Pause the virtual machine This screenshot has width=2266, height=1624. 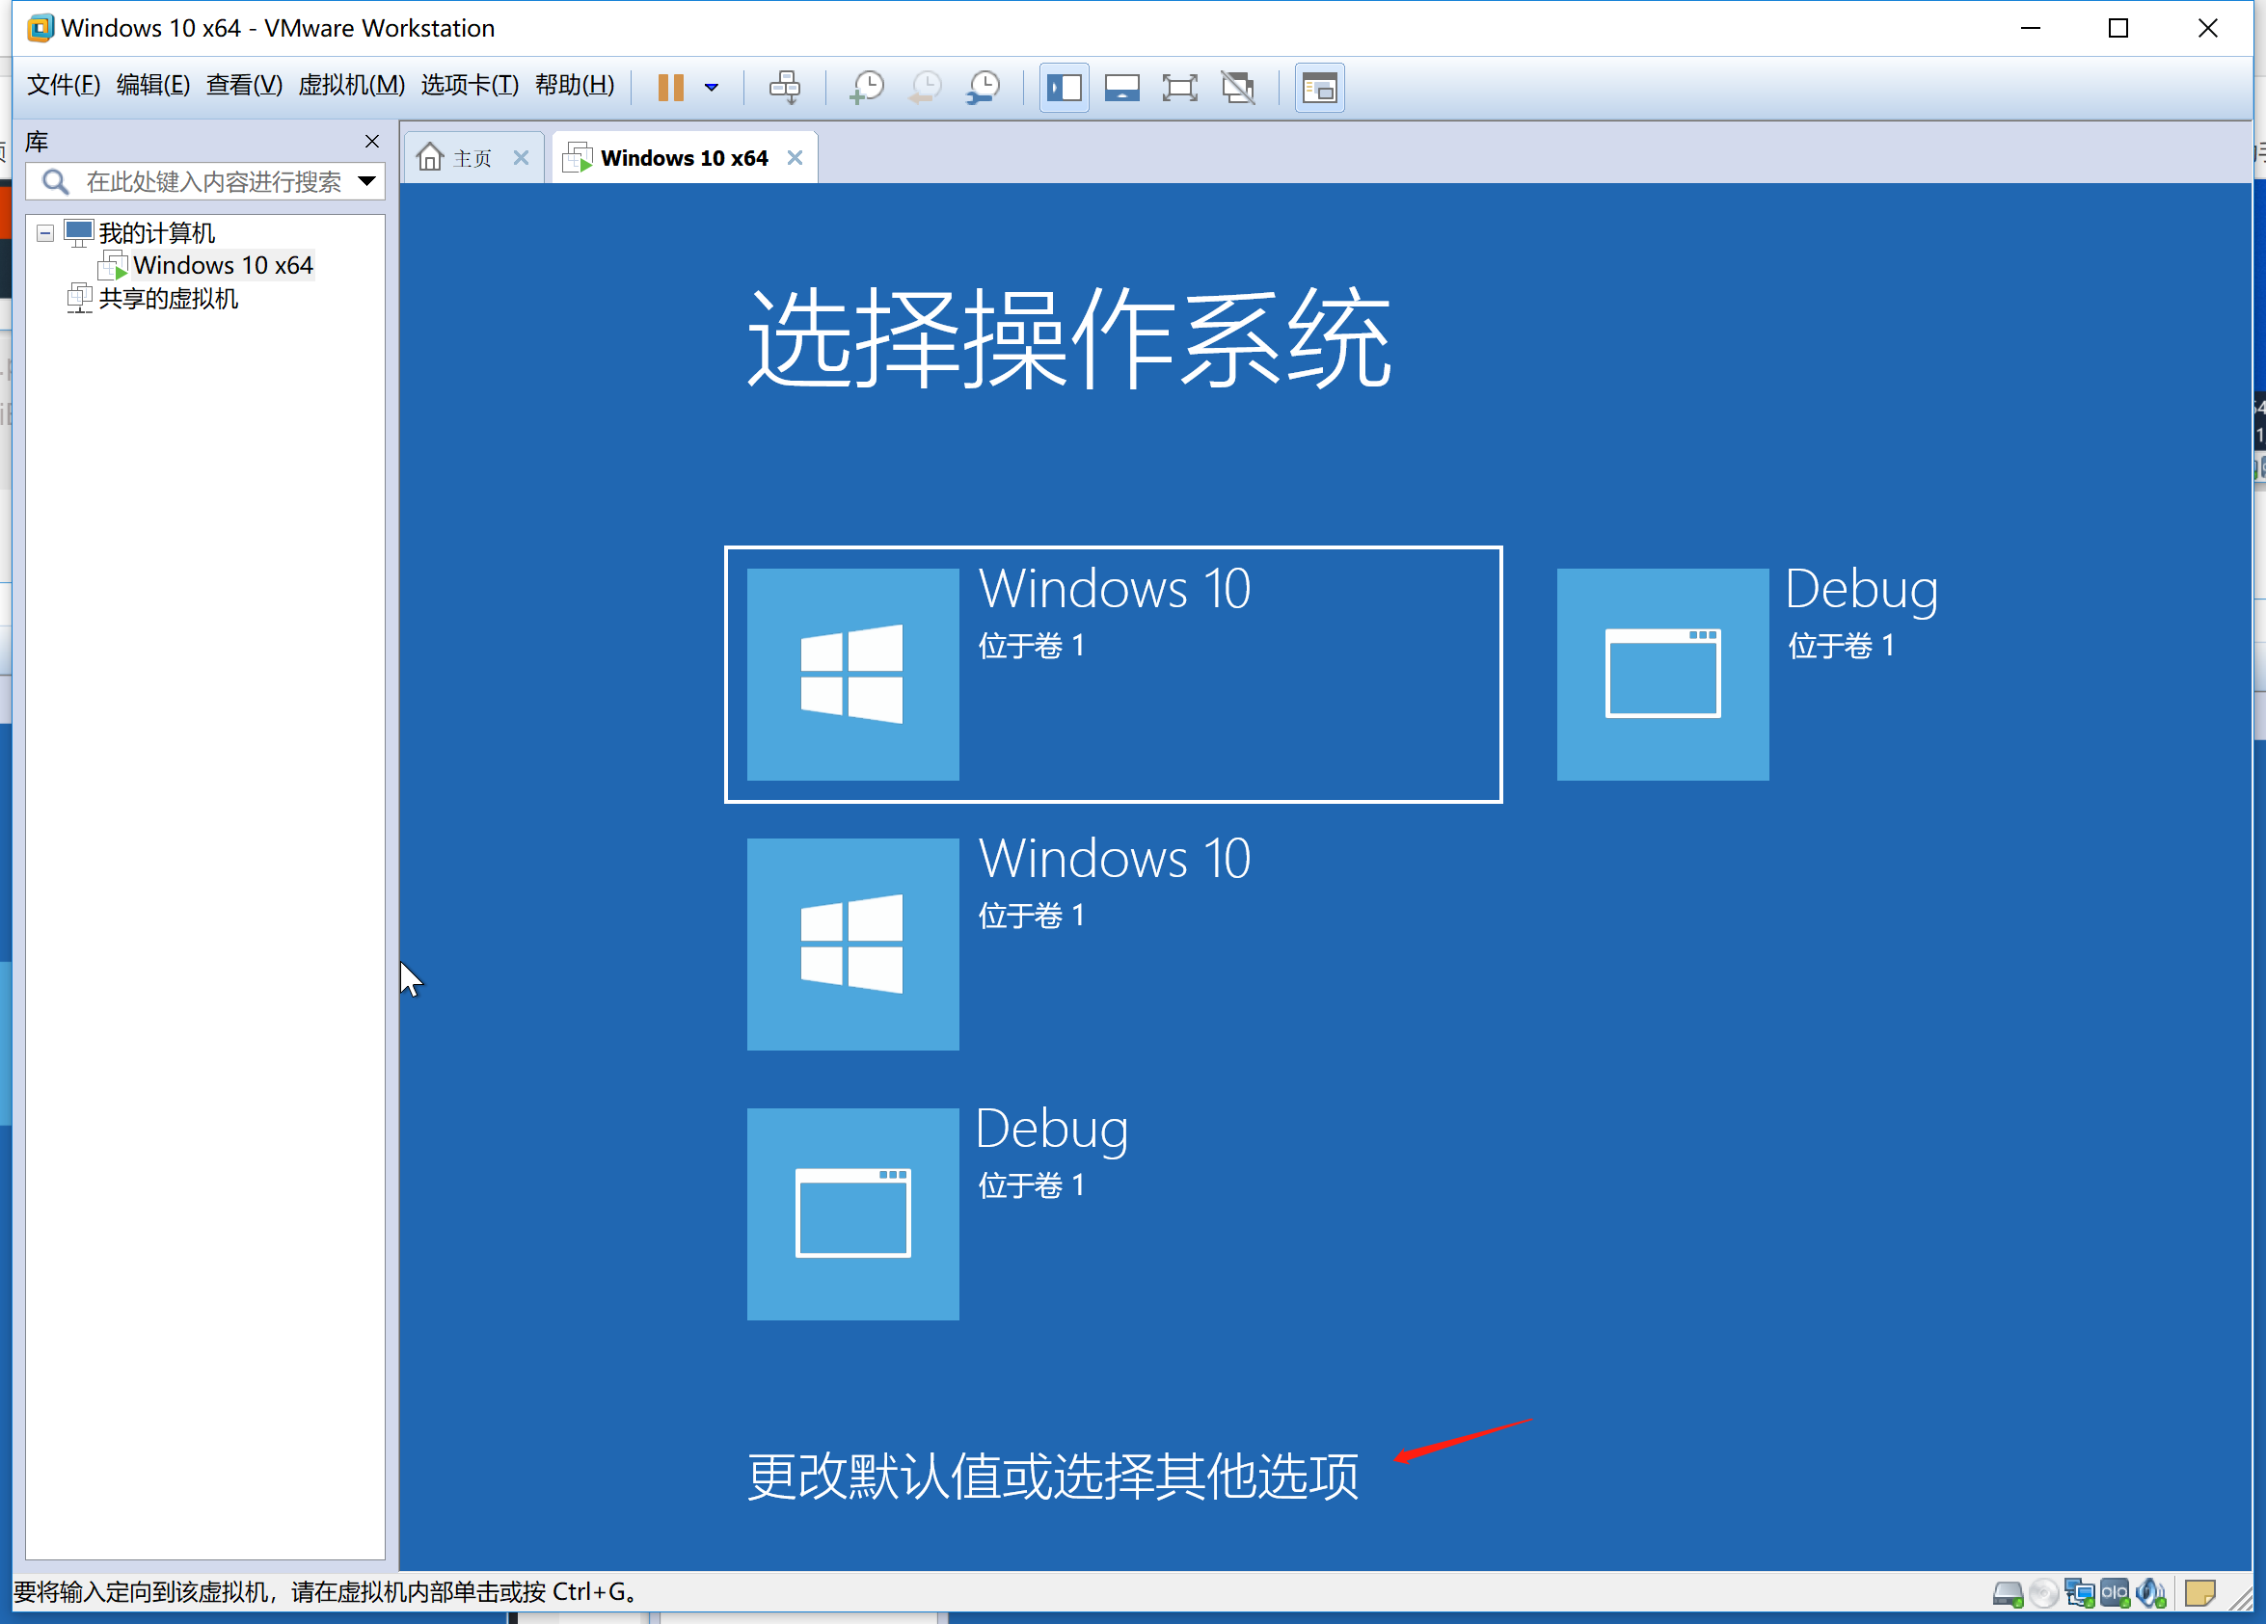point(670,88)
